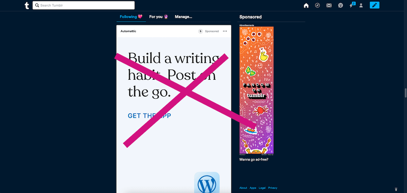407x193 pixels.
Task: Open Messaging smiley icon
Action: (x=341, y=5)
